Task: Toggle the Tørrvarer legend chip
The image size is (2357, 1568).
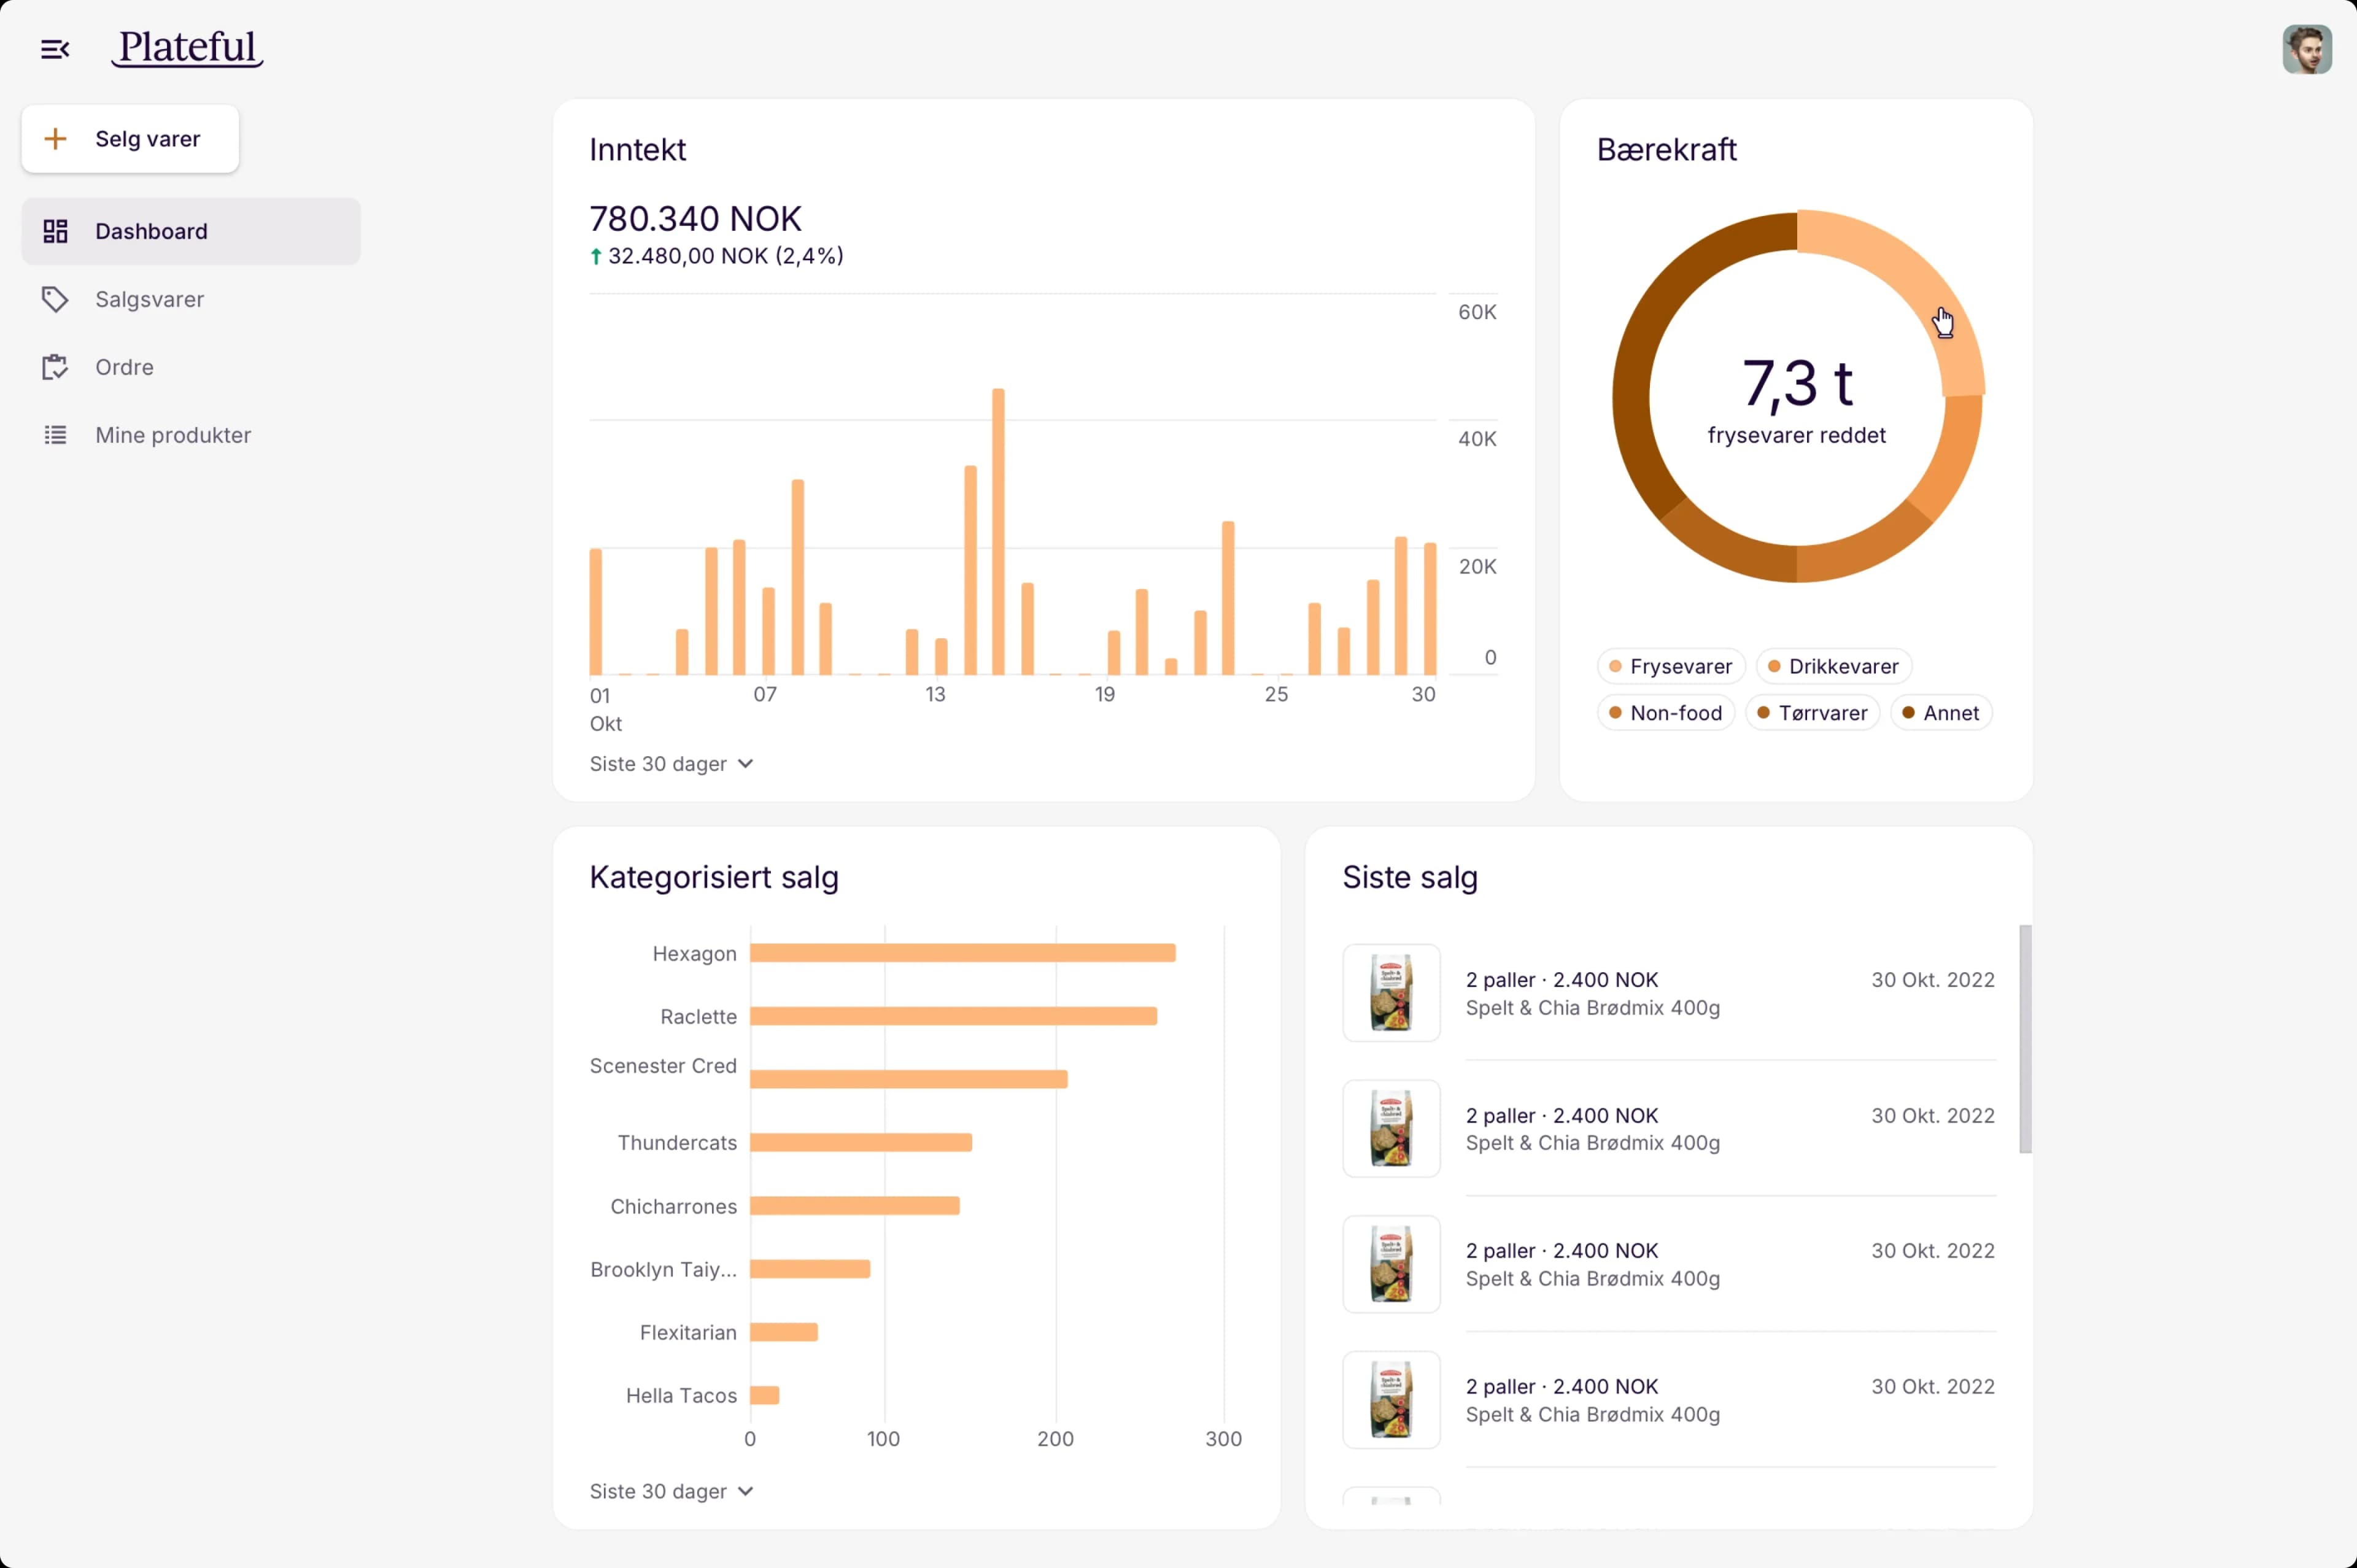Action: [1812, 713]
